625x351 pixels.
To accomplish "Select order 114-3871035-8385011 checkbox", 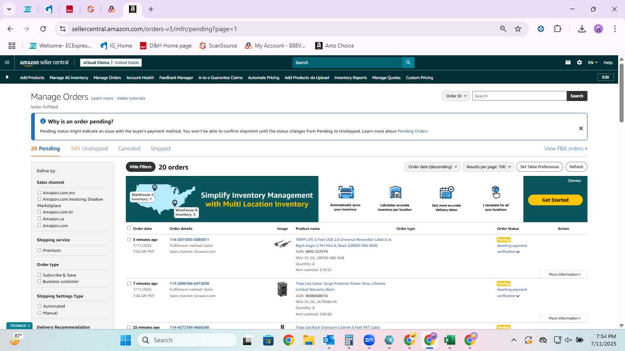I will tap(129, 239).
